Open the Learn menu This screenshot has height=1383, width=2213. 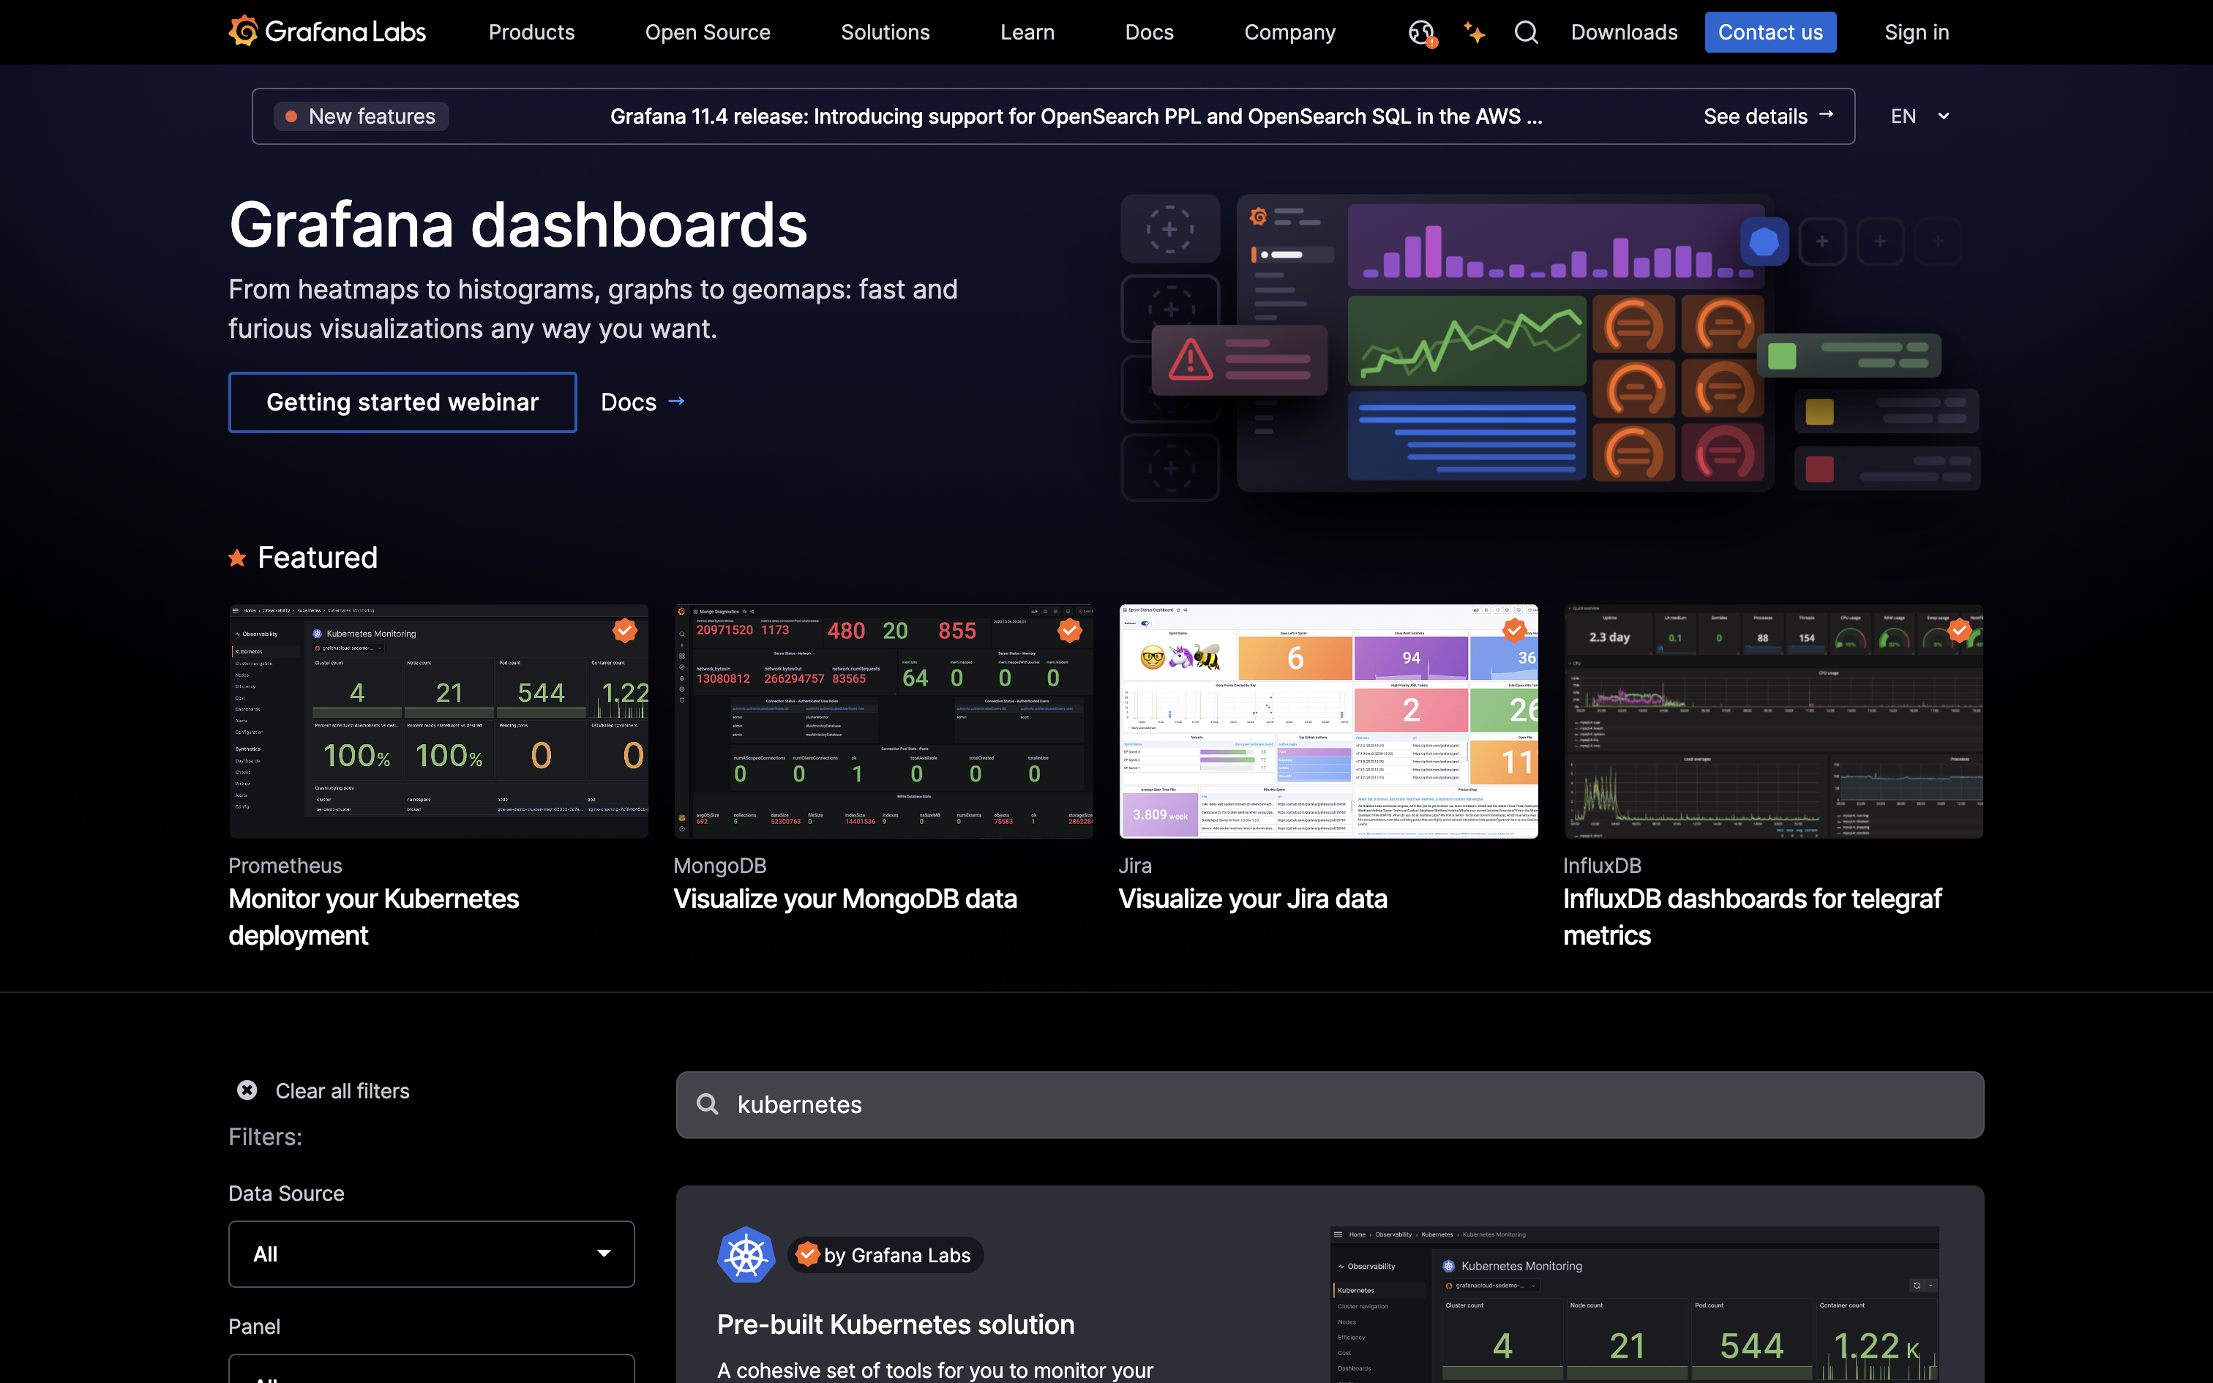pos(1027,32)
